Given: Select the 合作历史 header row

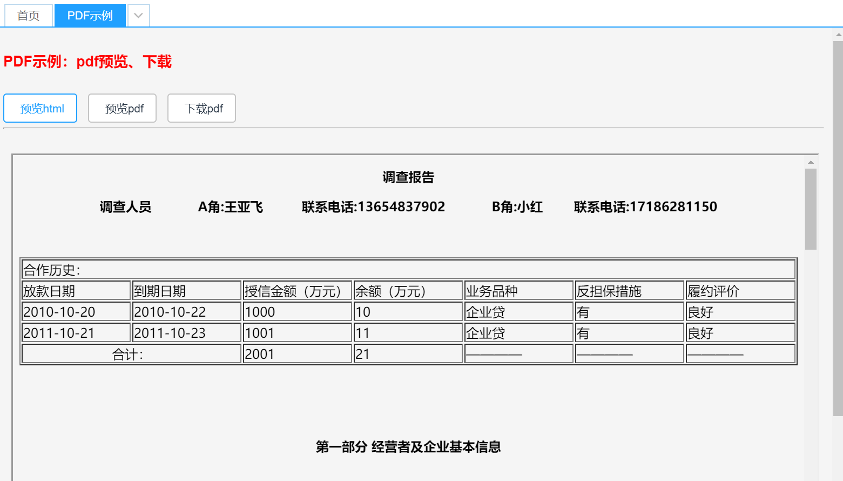Looking at the screenshot, I should [408, 270].
